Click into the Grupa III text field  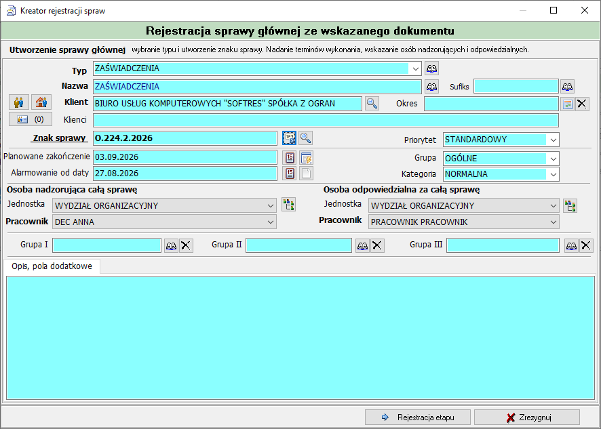pos(503,245)
